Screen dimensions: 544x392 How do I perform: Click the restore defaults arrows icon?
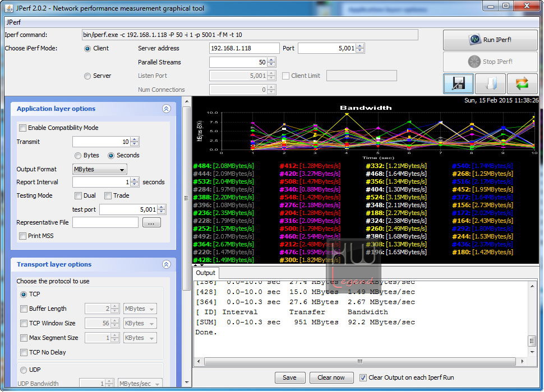pos(522,83)
